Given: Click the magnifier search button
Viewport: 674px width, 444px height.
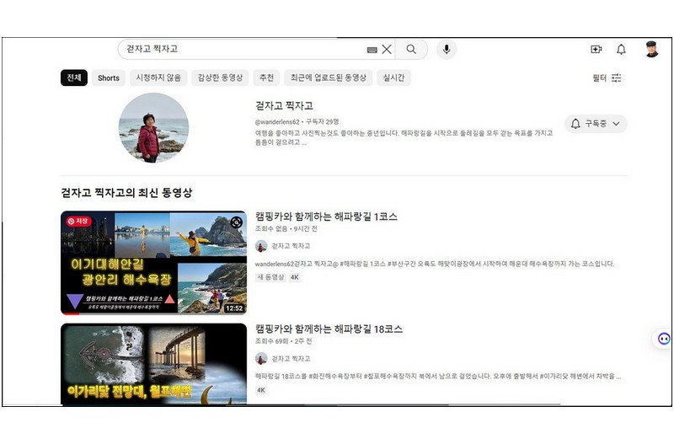Looking at the screenshot, I should [x=411, y=50].
